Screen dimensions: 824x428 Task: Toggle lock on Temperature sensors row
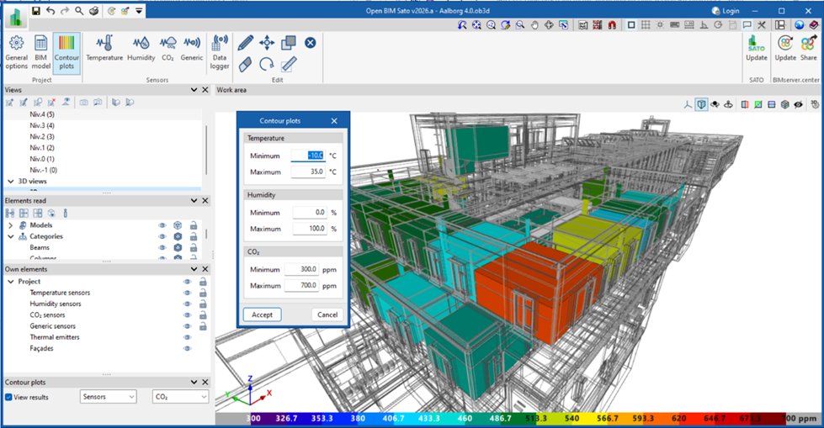[x=203, y=293]
